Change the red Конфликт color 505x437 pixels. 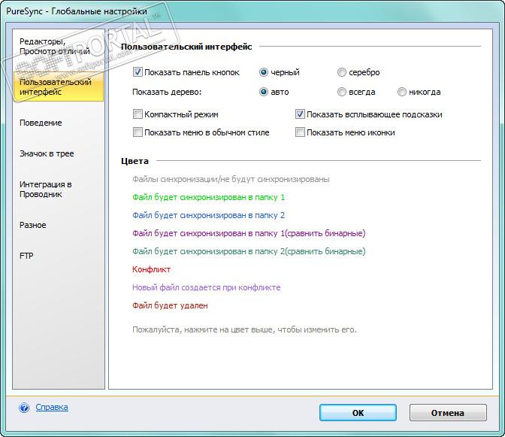pos(151,269)
